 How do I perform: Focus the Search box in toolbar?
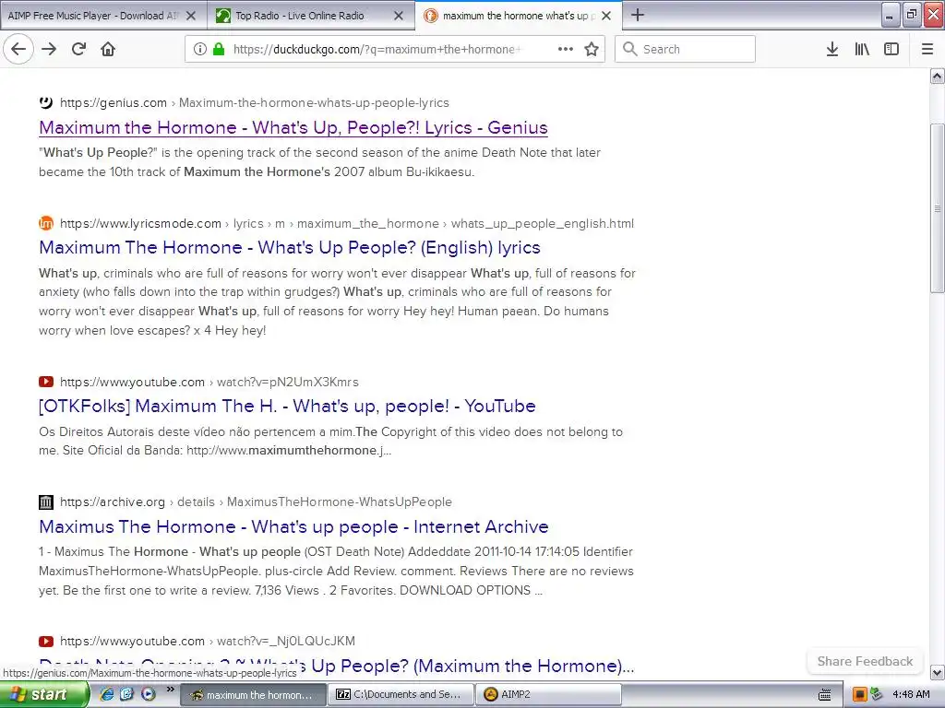[686, 49]
